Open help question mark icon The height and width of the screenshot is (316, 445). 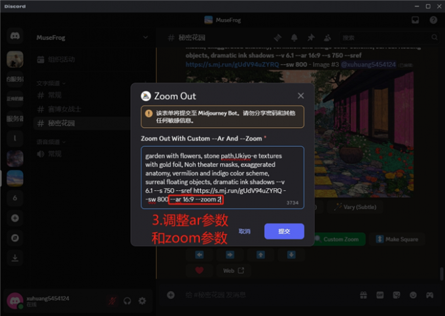(433, 20)
